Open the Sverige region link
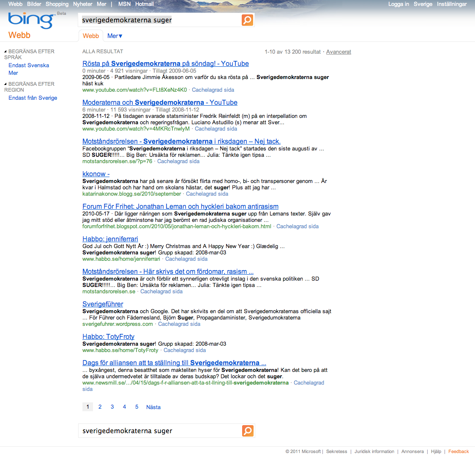475x456 pixels. coord(423,4)
